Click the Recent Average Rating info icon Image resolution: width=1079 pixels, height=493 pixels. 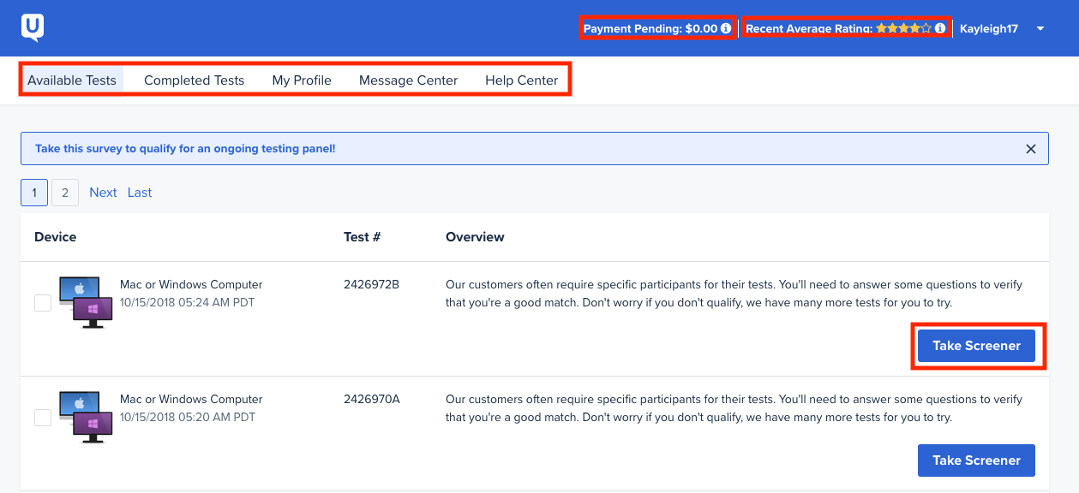pos(940,28)
